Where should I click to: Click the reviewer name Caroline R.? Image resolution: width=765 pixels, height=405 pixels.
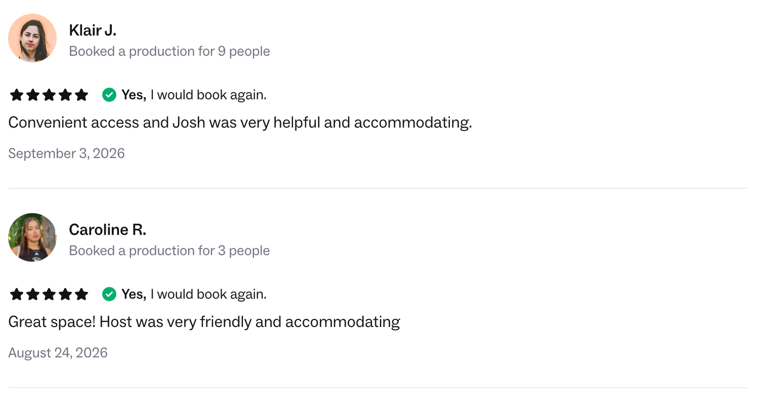click(108, 230)
